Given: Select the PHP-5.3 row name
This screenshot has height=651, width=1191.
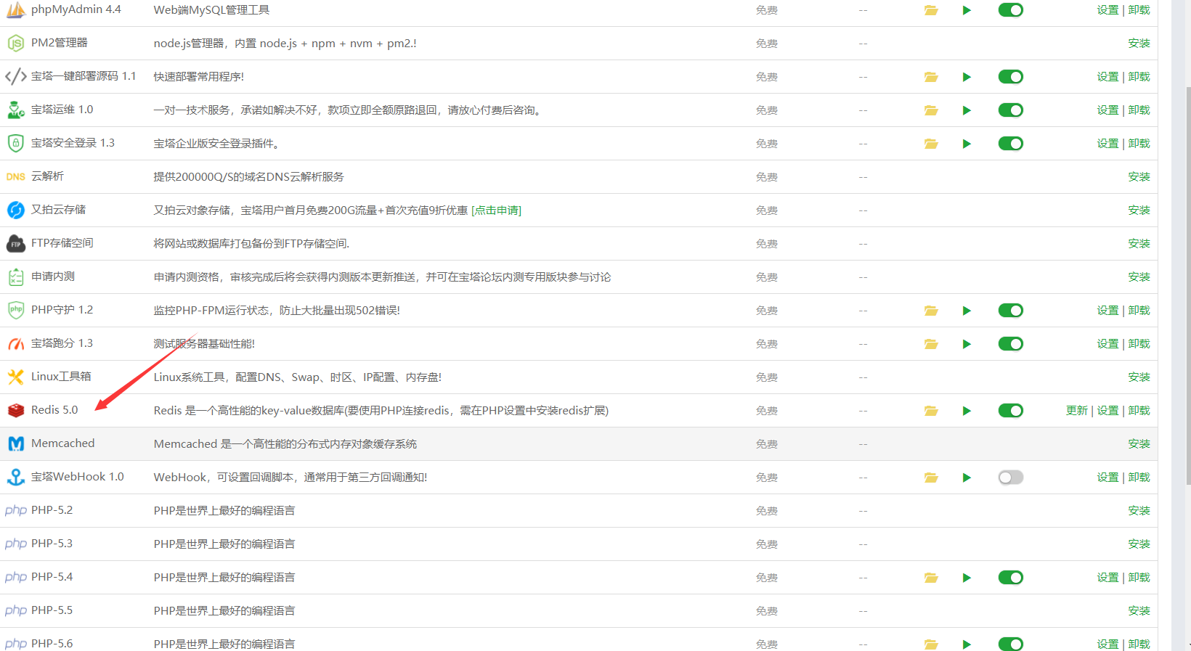Looking at the screenshot, I should click(52, 544).
